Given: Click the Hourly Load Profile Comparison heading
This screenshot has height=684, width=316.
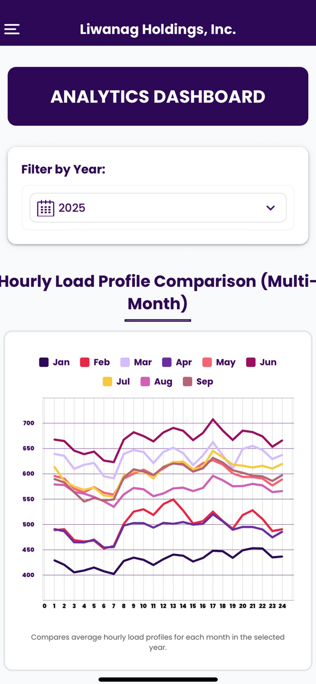Looking at the screenshot, I should coord(158,292).
